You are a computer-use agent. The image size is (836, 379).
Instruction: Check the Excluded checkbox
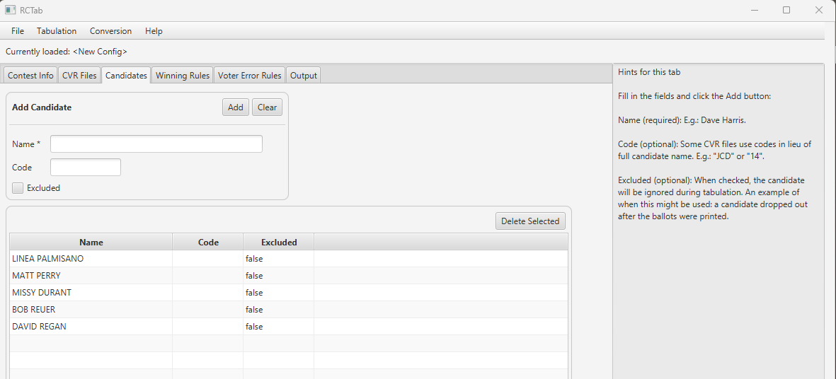coord(18,188)
